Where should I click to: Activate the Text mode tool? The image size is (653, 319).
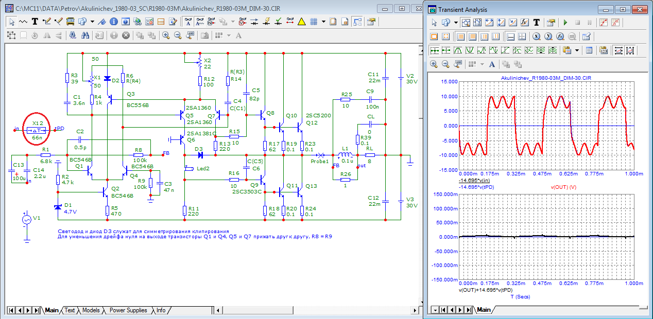coord(35,21)
